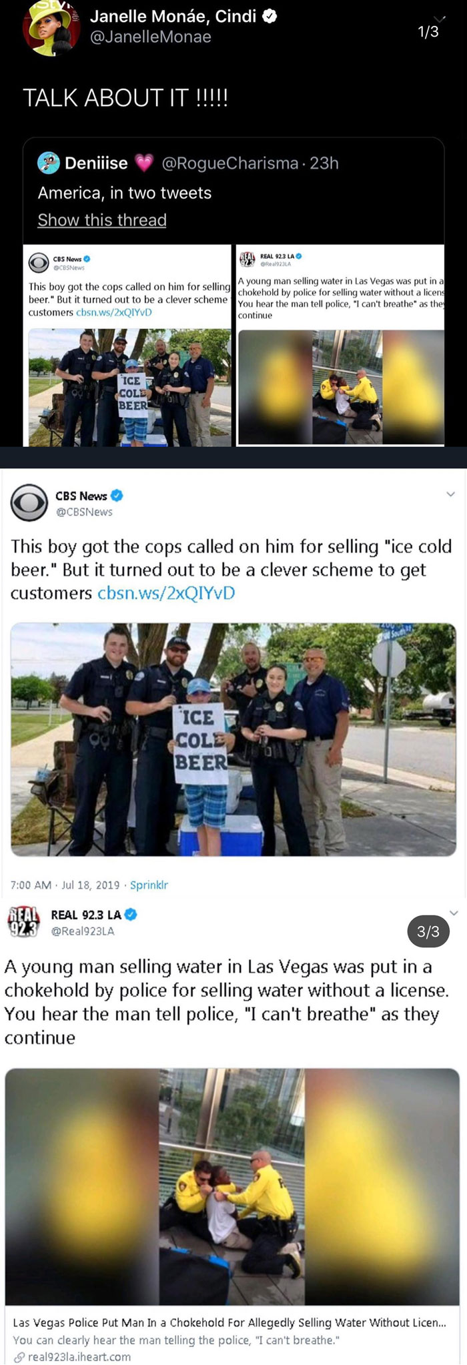Image resolution: width=467 pixels, height=1365 pixels.
Task: Open the CBS News eye logo avatar
Action: pos(29,503)
